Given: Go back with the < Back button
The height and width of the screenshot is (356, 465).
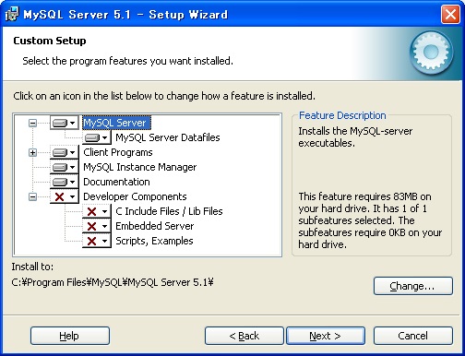Looking at the screenshot, I should 244,336.
